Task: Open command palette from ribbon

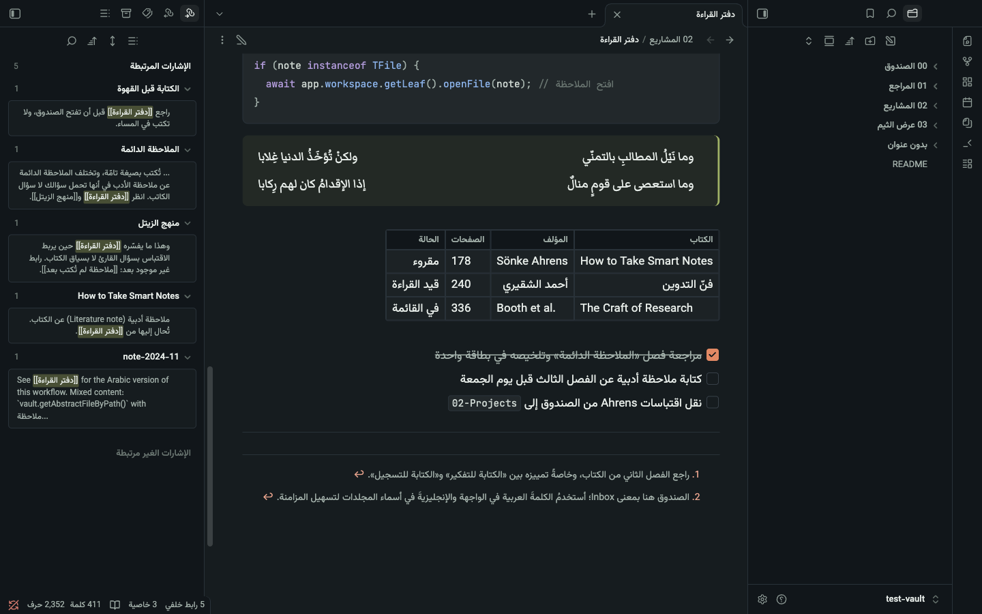Action: 967,143
